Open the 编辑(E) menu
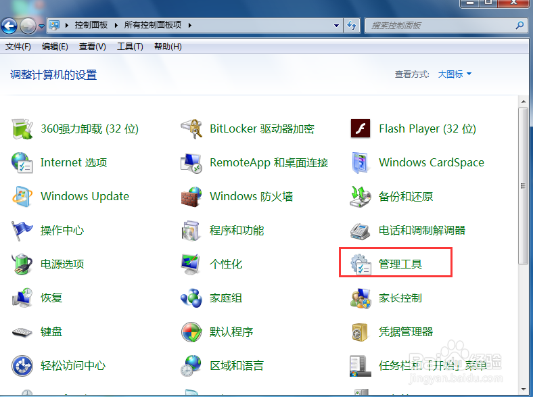This screenshot has height=397, width=533. point(55,46)
